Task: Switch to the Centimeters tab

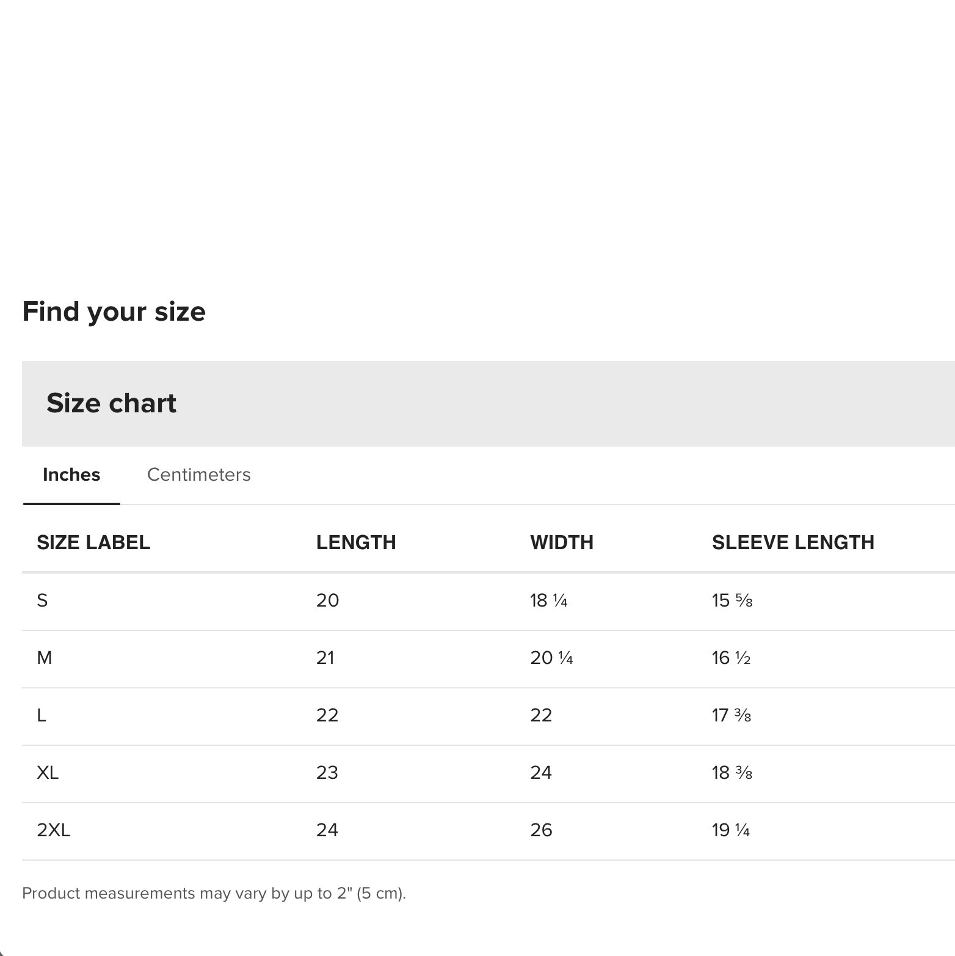Action: (x=198, y=475)
